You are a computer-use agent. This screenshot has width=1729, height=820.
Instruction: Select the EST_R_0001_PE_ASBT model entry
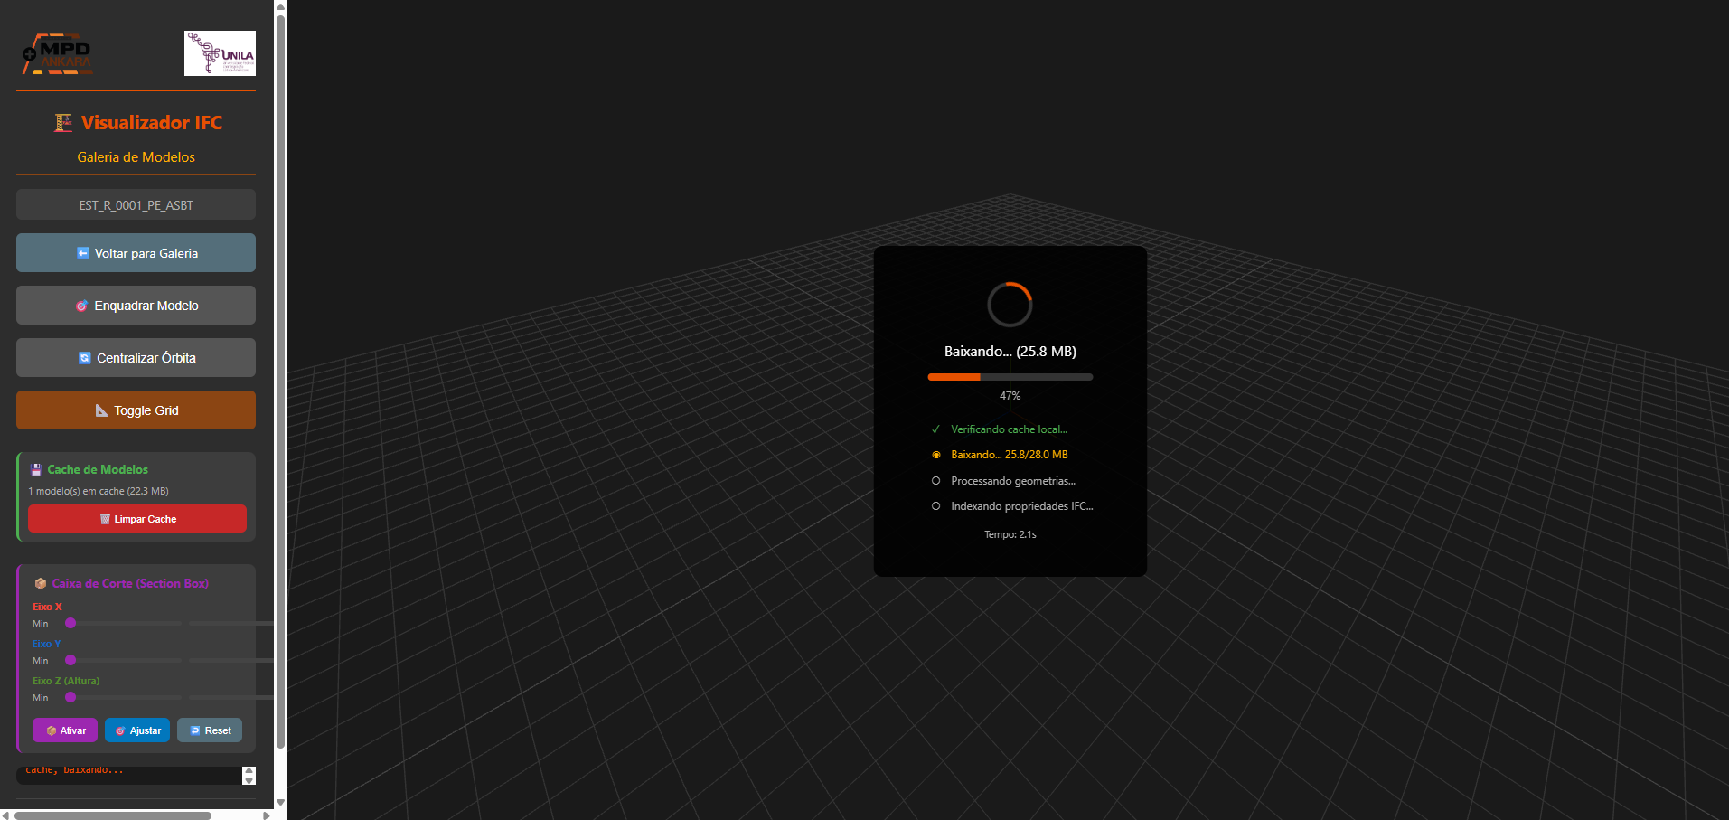(x=136, y=204)
